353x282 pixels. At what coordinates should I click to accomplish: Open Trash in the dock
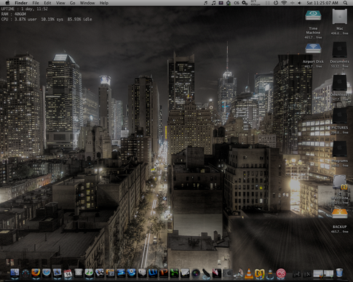[339, 273]
